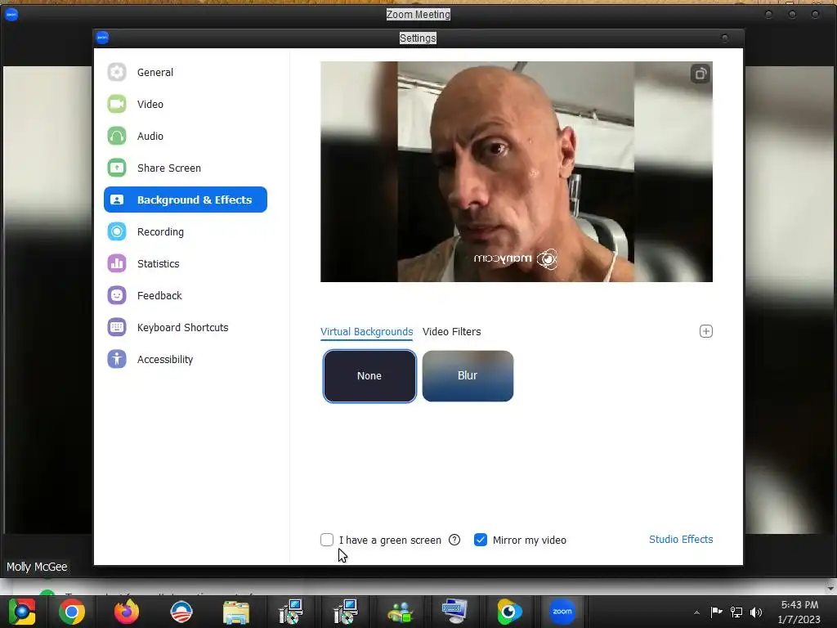Click green screen help question mark

click(454, 540)
